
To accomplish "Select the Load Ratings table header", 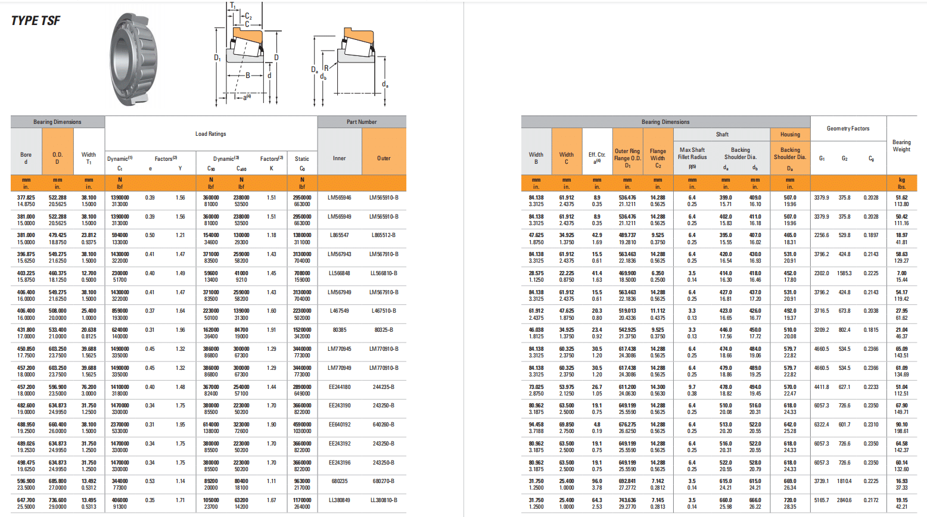I will pos(211,134).
